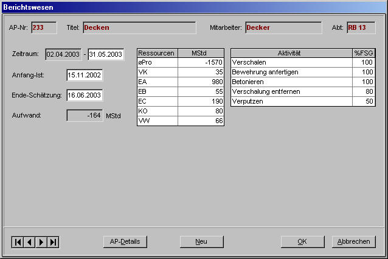Click the Mitarbeiter field showing Decker
388x259 pixels.
pyautogui.click(x=283, y=27)
